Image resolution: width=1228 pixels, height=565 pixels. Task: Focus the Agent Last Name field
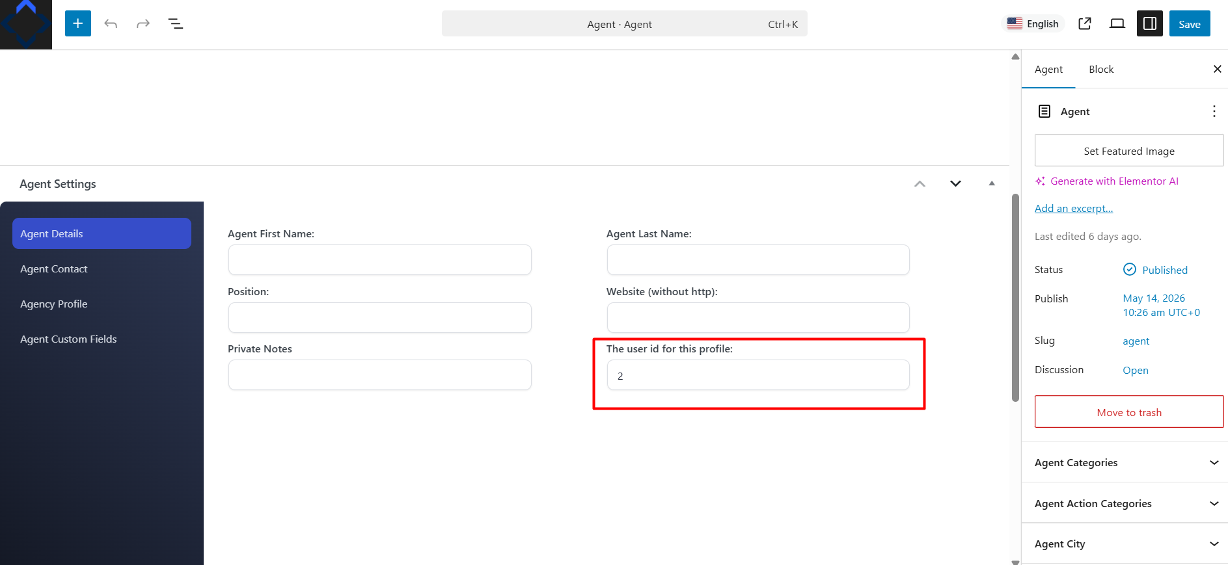tap(758, 259)
